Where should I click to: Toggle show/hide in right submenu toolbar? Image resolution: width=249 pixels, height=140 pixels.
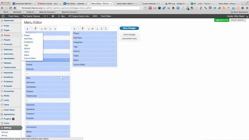point(93,28)
